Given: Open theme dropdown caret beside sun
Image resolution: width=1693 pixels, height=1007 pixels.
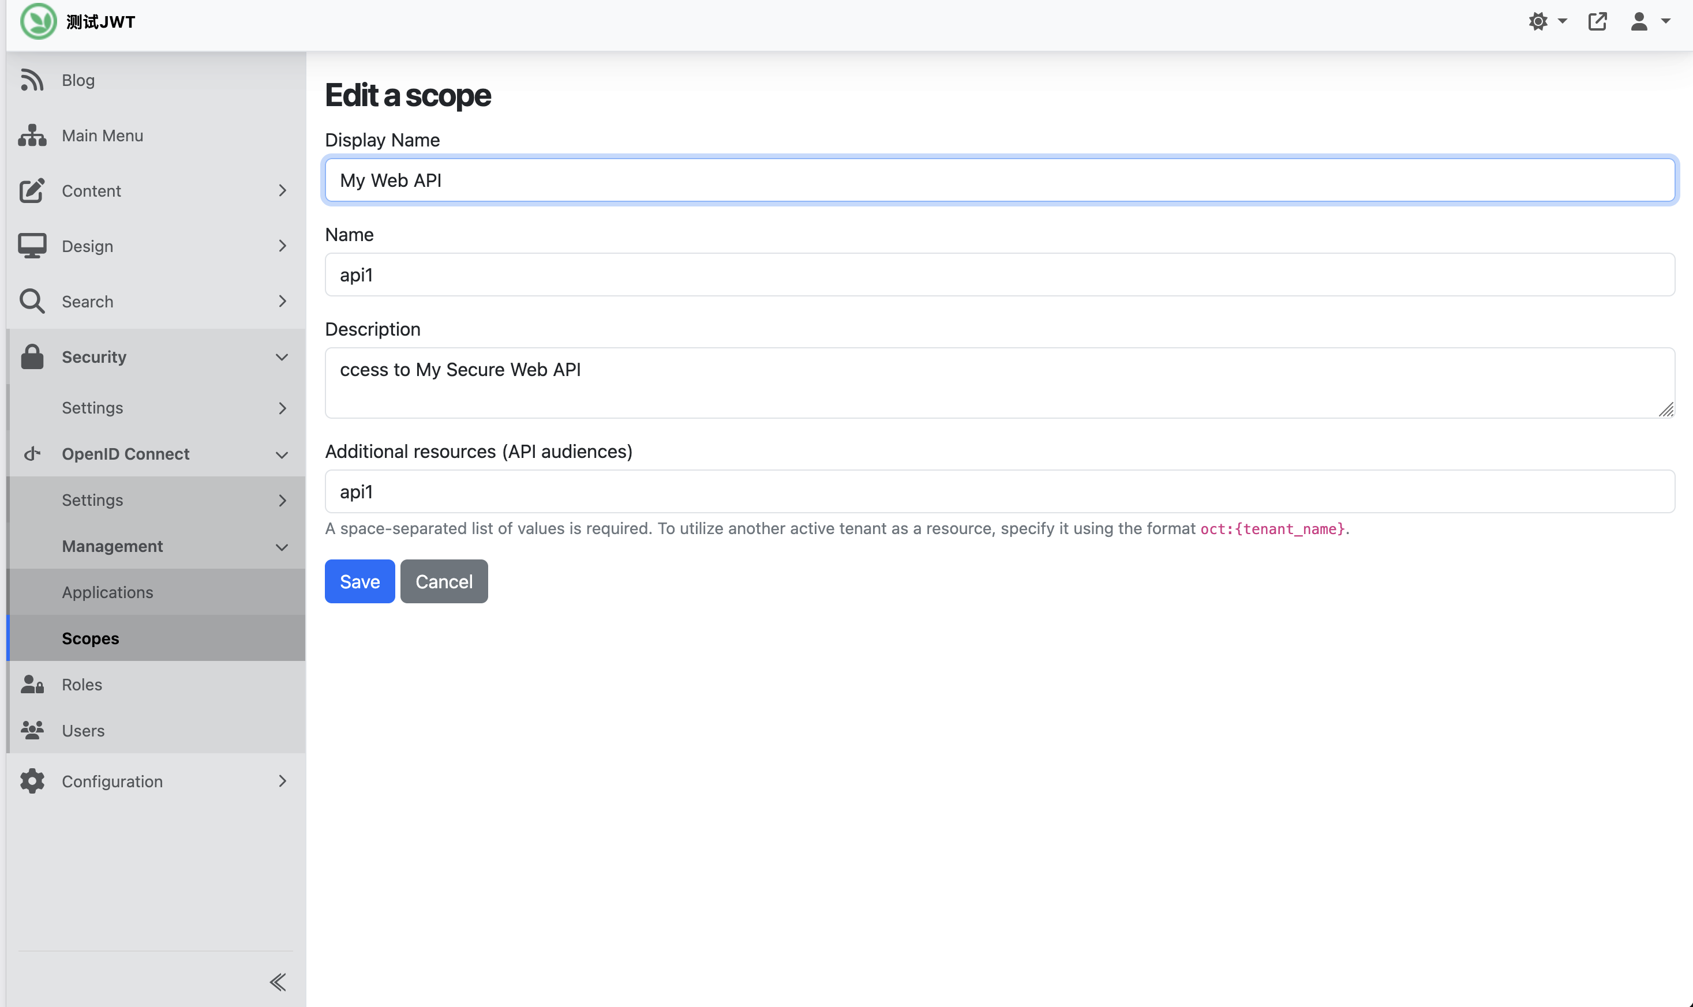Looking at the screenshot, I should pyautogui.click(x=1562, y=21).
